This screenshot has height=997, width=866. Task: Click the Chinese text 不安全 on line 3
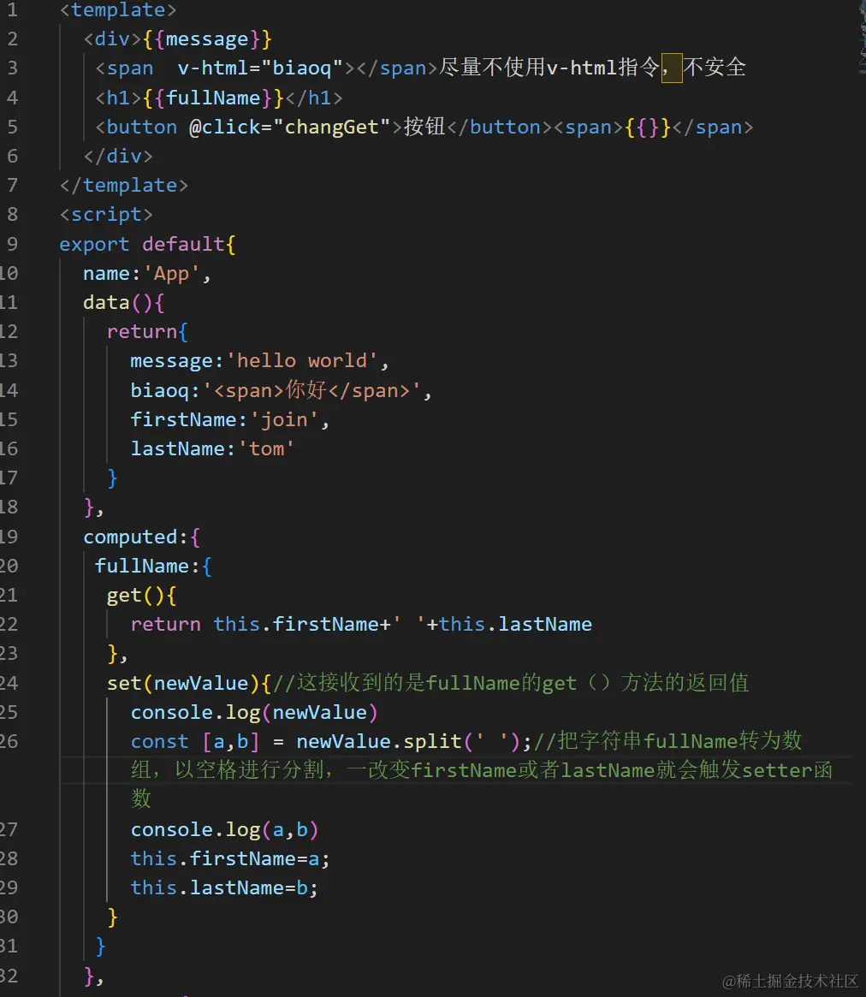click(x=714, y=67)
